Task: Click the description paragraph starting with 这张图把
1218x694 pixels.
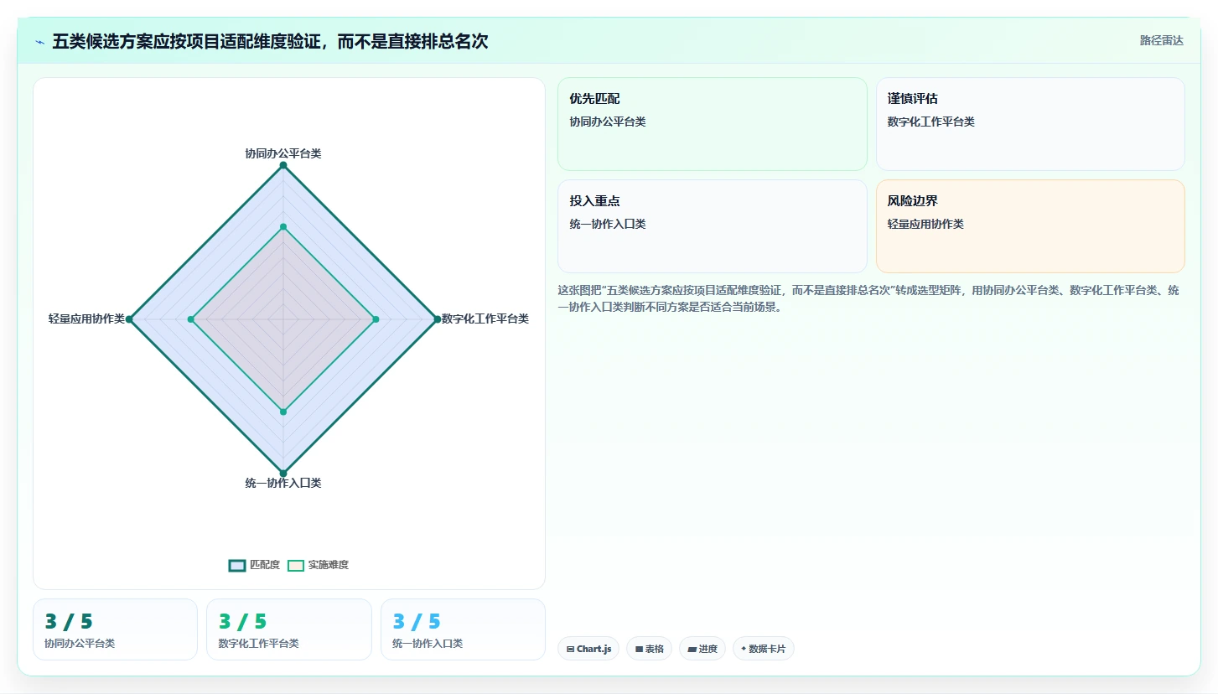Action: click(x=870, y=298)
